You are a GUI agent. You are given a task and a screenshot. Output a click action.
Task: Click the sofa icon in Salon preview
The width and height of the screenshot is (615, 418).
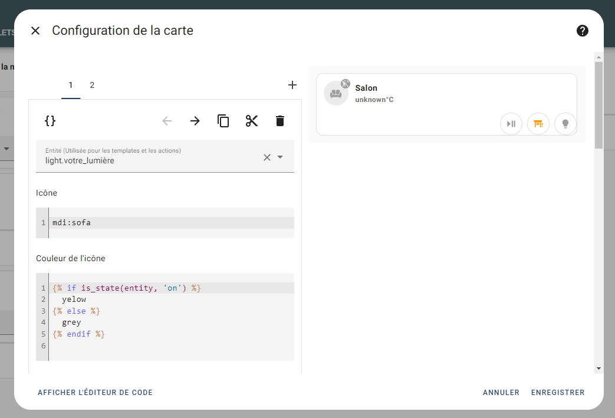pos(336,94)
